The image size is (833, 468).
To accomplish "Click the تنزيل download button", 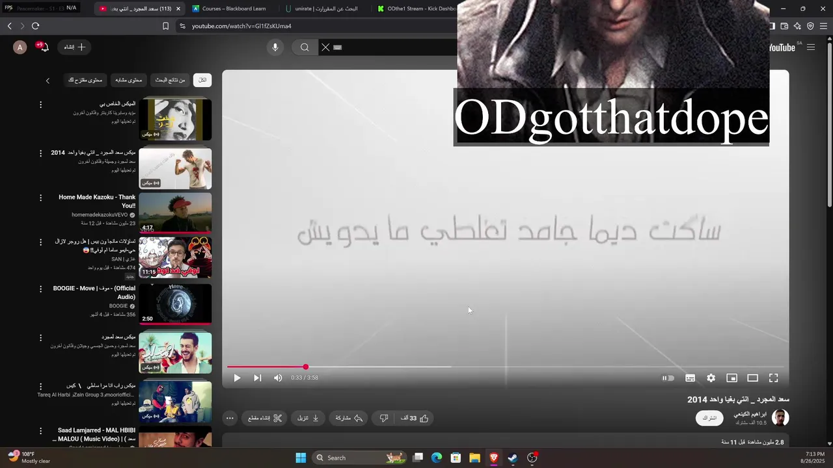I will click(x=308, y=419).
